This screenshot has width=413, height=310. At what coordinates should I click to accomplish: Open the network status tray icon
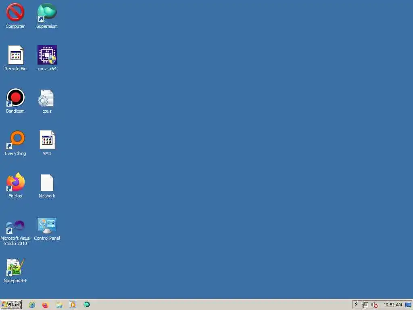pyautogui.click(x=365, y=305)
